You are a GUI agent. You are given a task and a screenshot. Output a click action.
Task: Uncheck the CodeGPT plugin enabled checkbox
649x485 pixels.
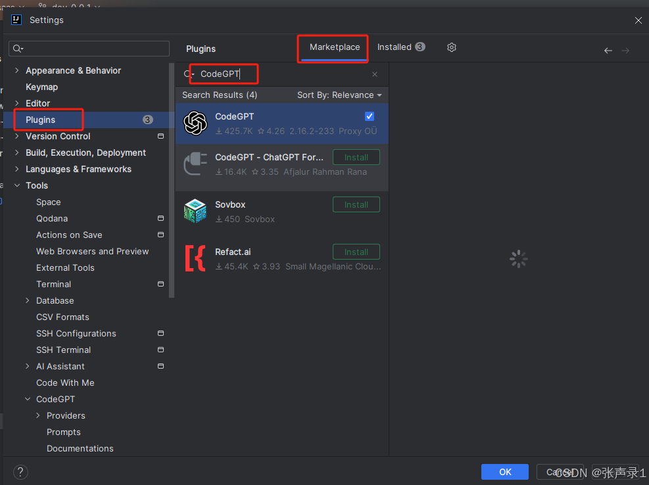[370, 116]
